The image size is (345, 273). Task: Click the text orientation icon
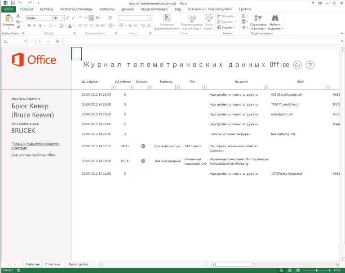[x=97, y=18]
